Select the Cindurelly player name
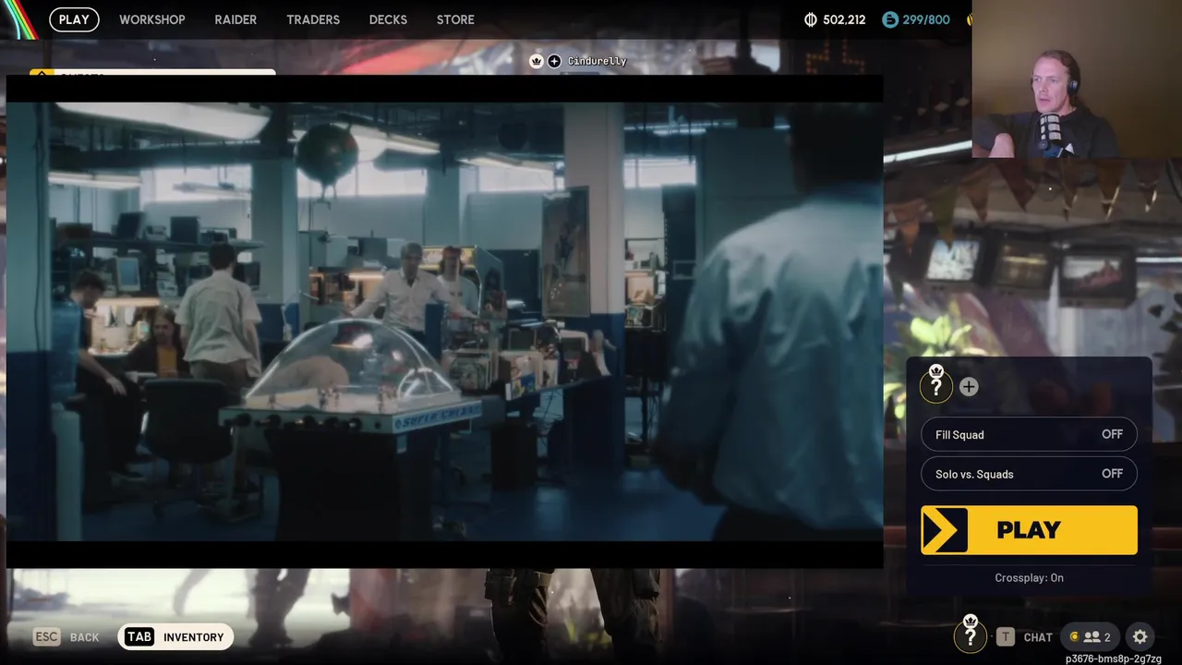This screenshot has width=1182, height=665. coord(597,61)
